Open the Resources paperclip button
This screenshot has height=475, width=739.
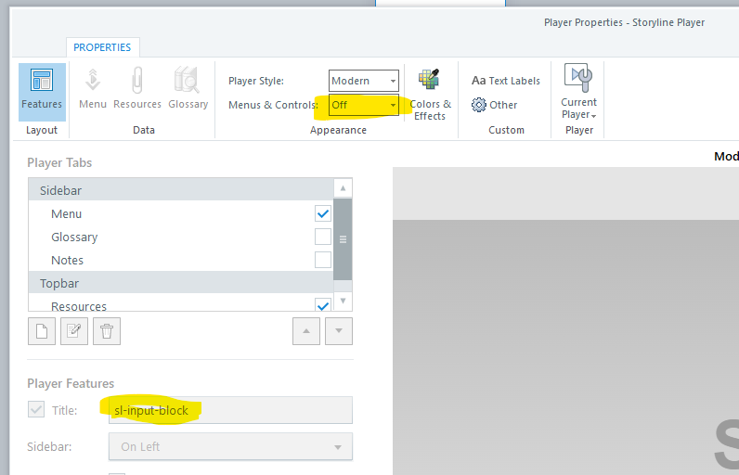[x=137, y=89]
